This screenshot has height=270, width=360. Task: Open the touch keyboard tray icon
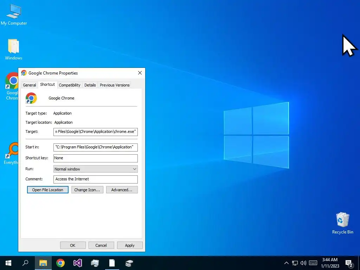click(x=313, y=263)
